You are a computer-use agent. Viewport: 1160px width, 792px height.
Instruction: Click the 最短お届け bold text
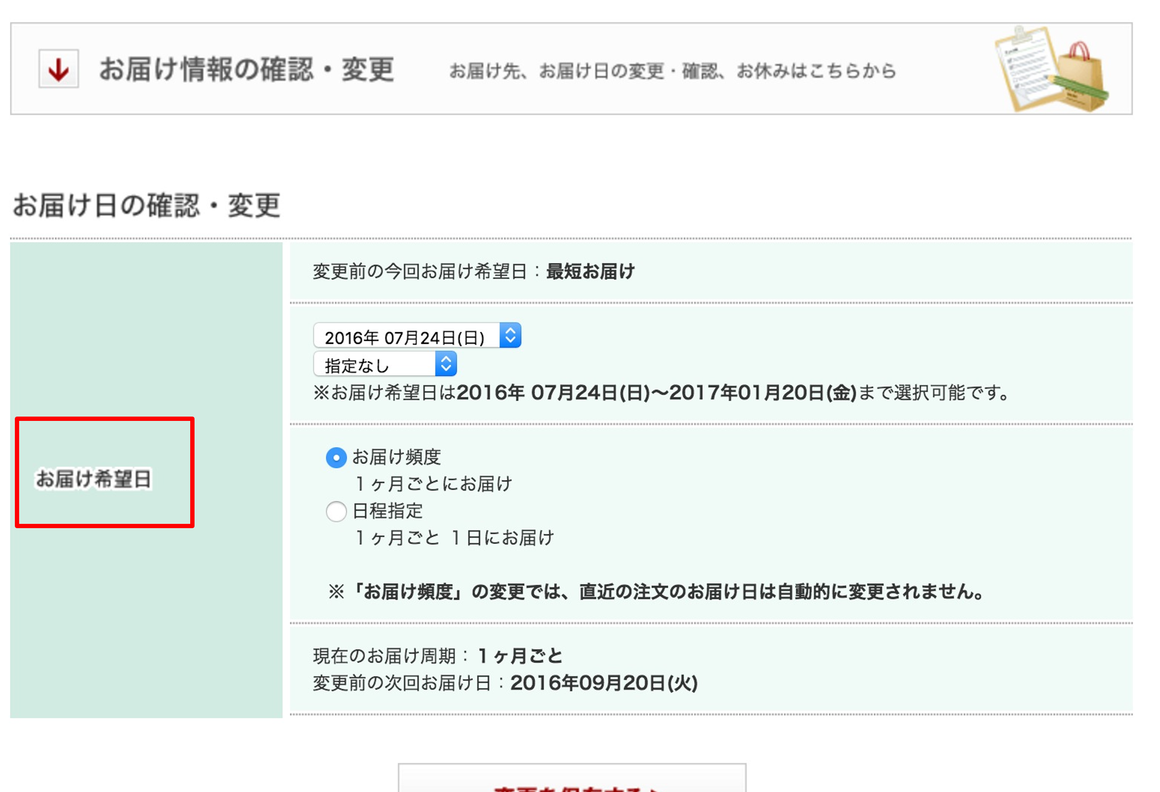(590, 272)
